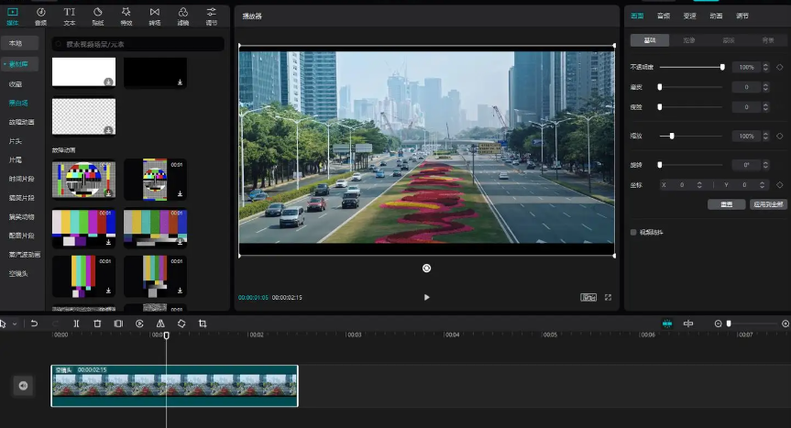This screenshot has height=428, width=791.
Task: Download the white background clip
Action: coord(108,82)
